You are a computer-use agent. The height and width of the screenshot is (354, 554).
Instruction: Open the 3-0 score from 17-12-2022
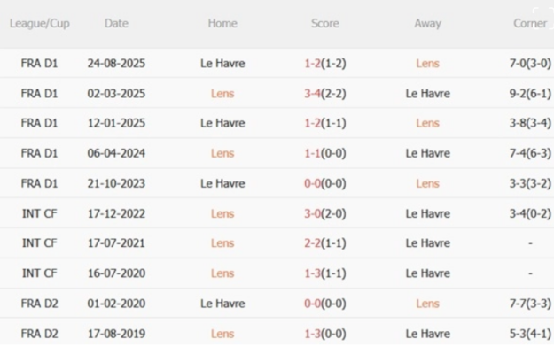314,213
